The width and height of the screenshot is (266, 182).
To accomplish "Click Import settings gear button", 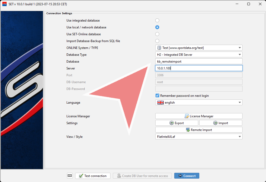I will pos(221,123).
